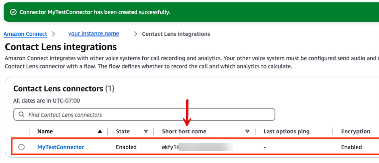Open the Amazon Connect breadcrumb link

pyautogui.click(x=25, y=34)
